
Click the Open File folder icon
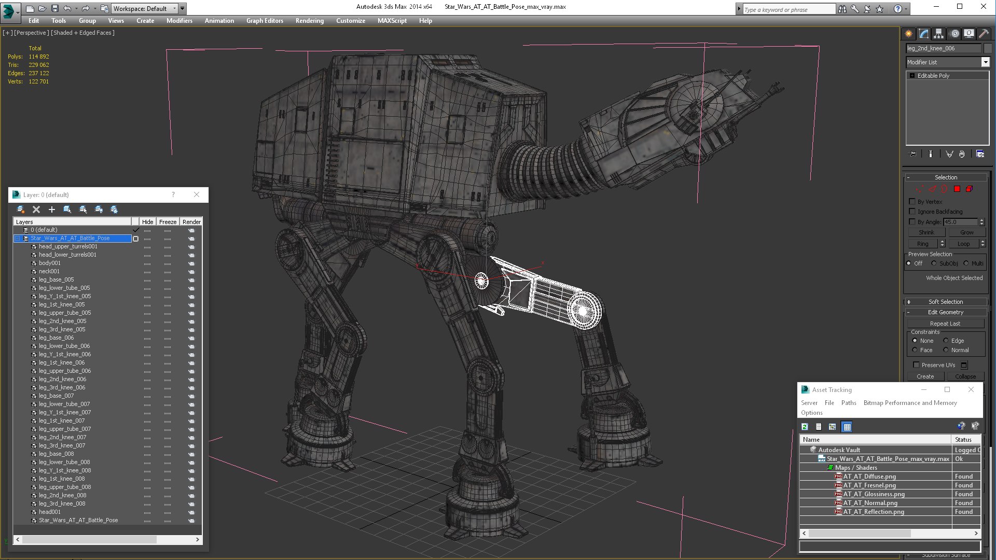tap(43, 9)
